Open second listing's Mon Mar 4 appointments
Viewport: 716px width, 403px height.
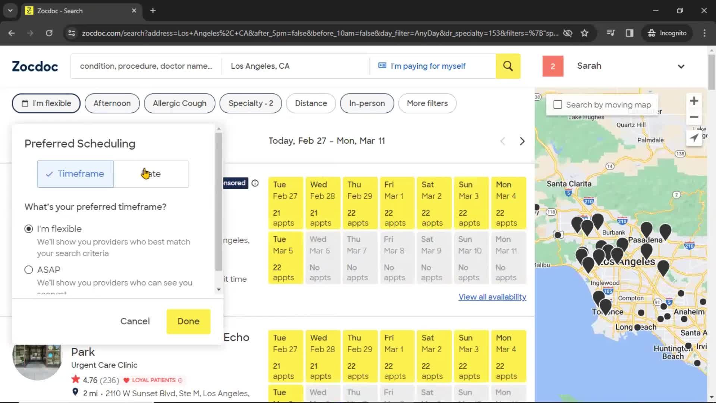point(509,356)
